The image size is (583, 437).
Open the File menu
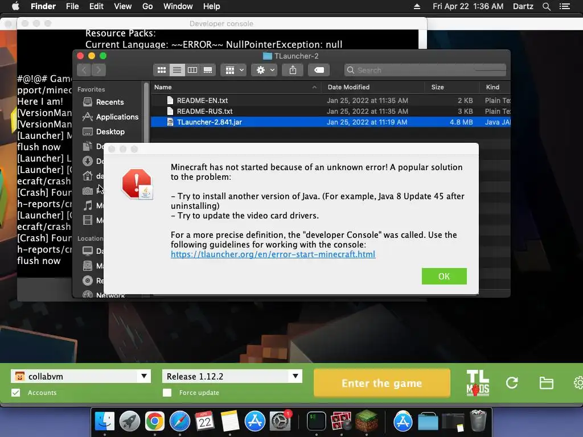[72, 6]
